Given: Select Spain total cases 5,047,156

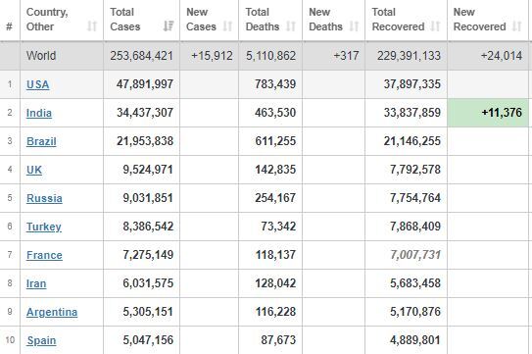Looking at the screenshot, I should point(148,340).
